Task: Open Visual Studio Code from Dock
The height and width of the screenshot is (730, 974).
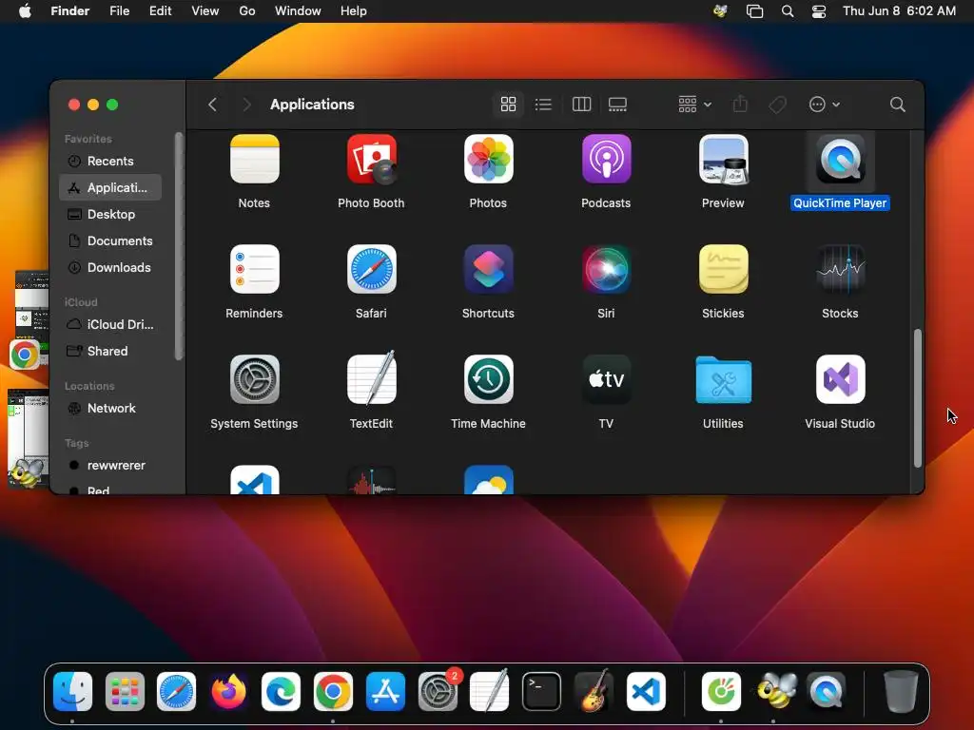Action: (x=646, y=691)
